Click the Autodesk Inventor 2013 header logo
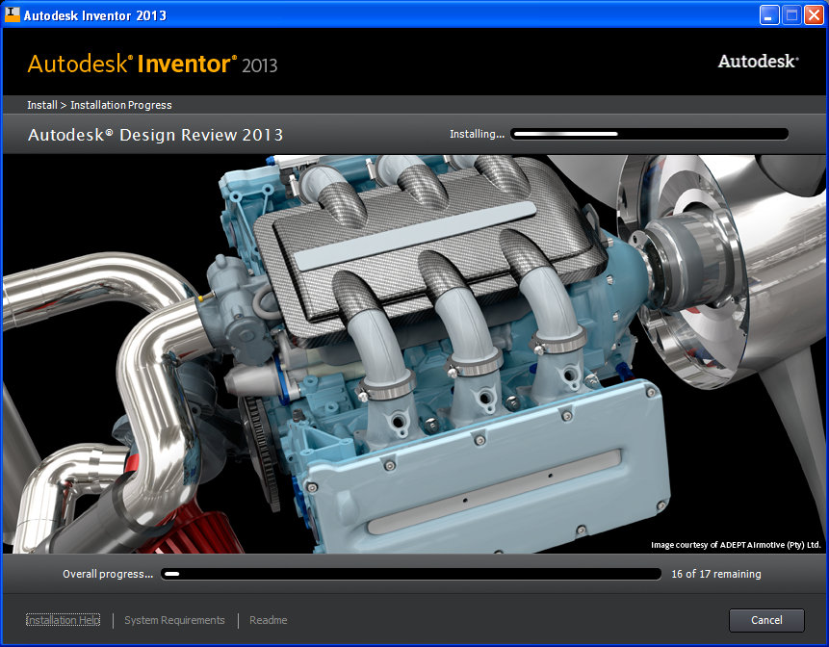This screenshot has height=647, width=829. coord(152,64)
